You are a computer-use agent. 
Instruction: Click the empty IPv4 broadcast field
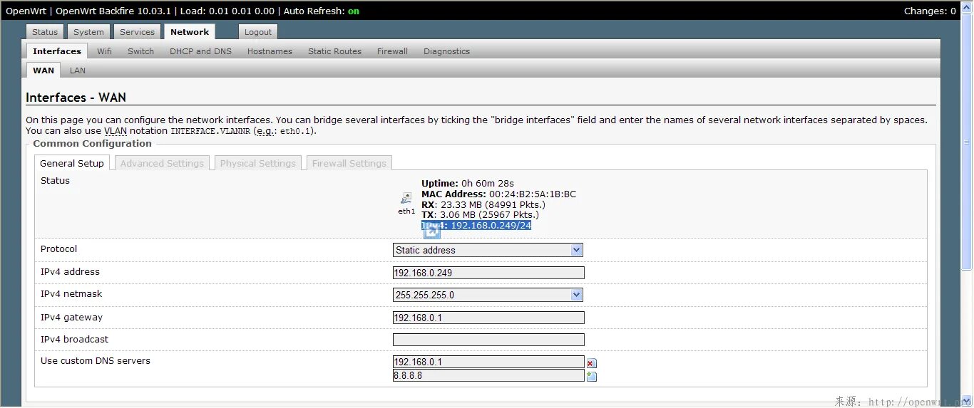(488, 340)
